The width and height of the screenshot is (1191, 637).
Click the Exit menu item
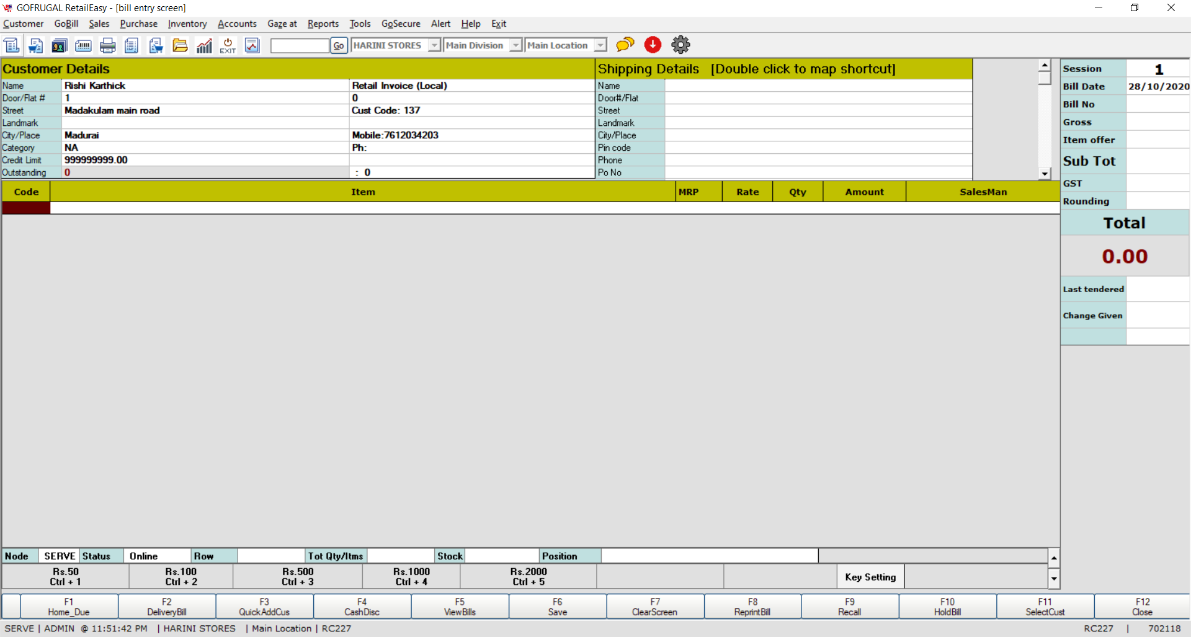pyautogui.click(x=499, y=24)
